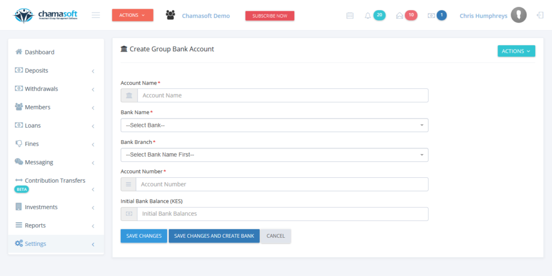Image resolution: width=552 pixels, height=276 pixels.
Task: Open the Fines sidebar item
Action: 56,143
